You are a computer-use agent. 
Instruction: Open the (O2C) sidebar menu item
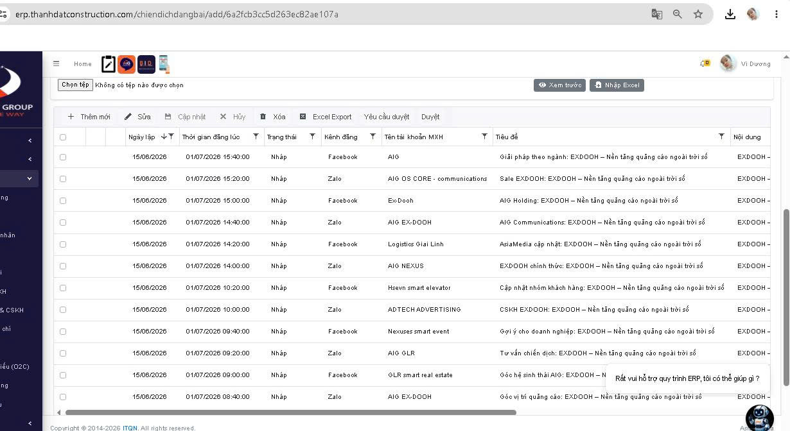point(15,367)
